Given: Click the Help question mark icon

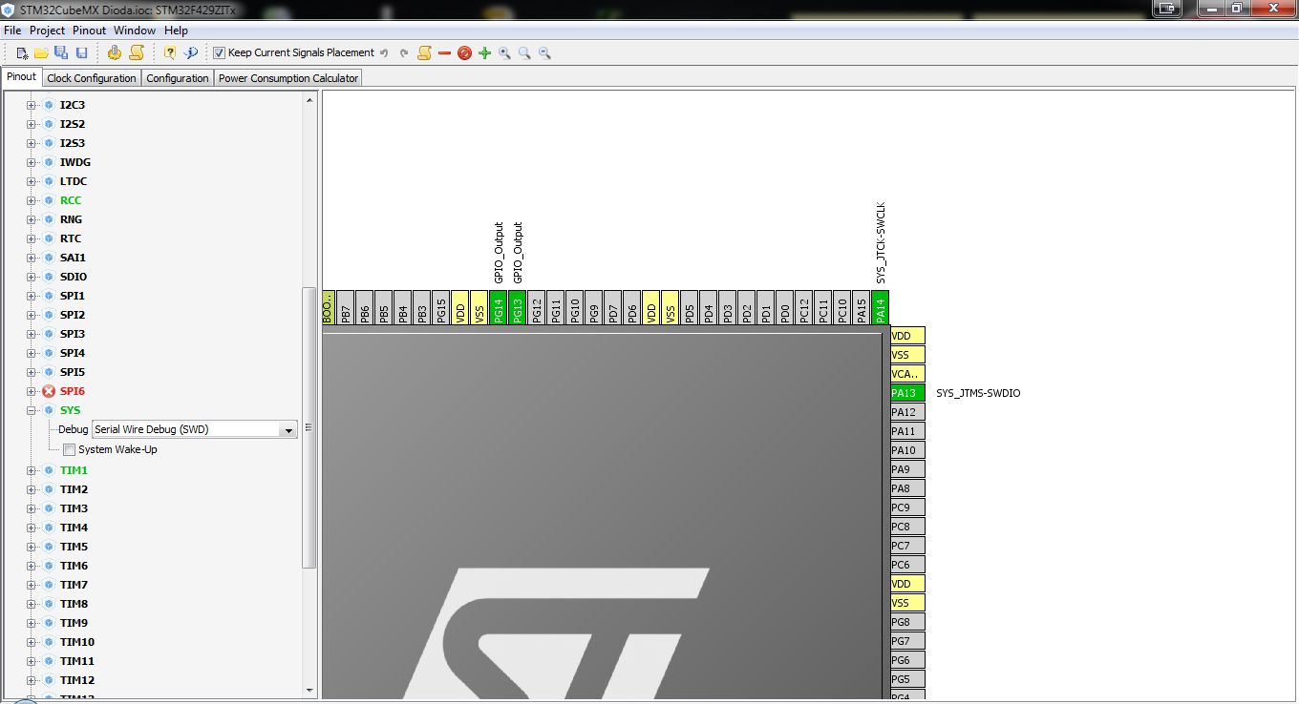Looking at the screenshot, I should point(170,53).
